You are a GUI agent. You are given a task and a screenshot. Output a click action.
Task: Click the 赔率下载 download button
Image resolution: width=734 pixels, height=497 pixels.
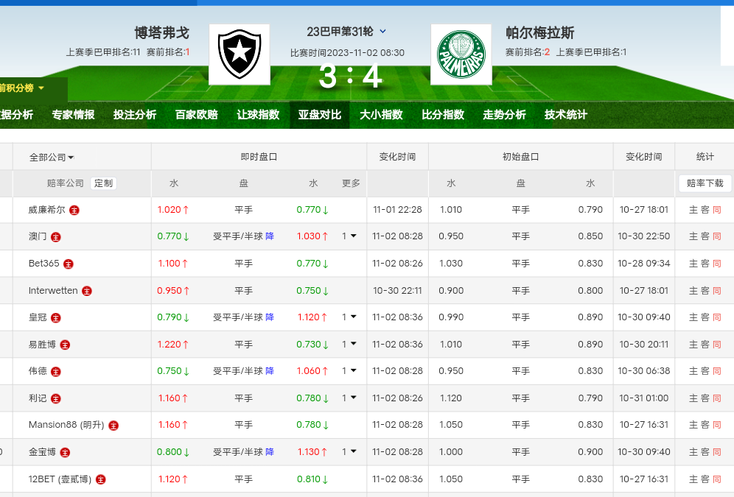pos(705,183)
